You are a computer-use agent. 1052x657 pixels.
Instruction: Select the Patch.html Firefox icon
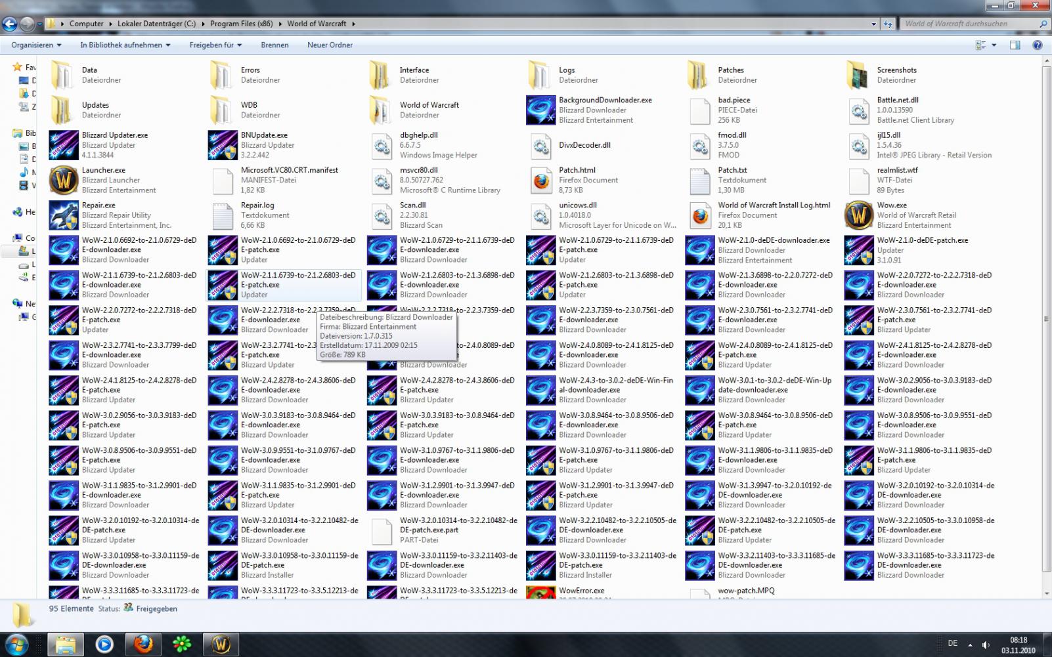tap(541, 180)
